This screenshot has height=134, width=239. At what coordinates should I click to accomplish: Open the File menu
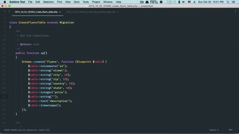click(30, 2)
